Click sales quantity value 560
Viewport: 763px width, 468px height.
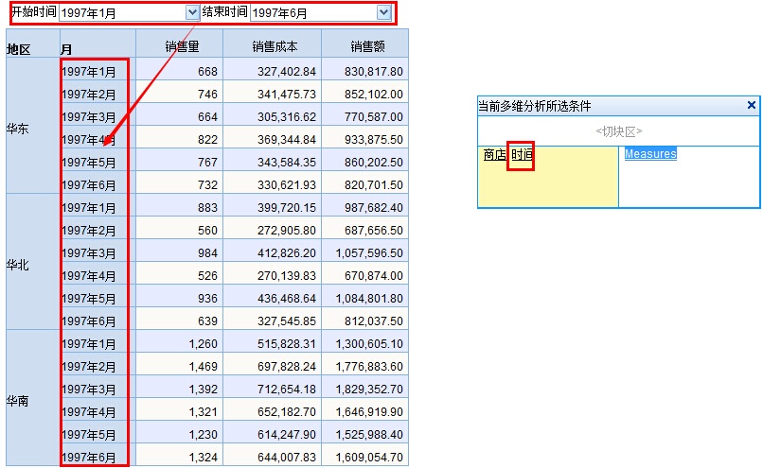207,231
